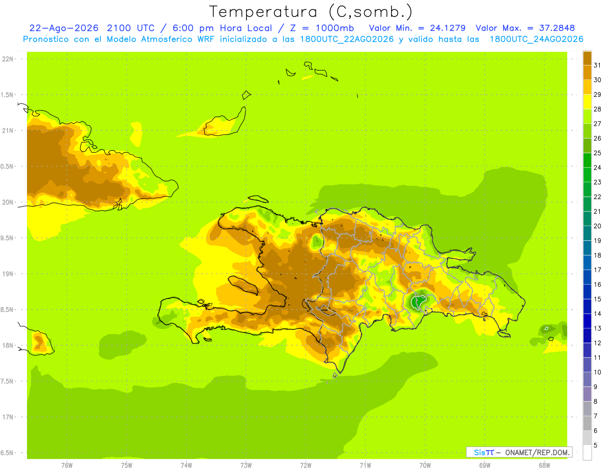The width and height of the screenshot is (611, 472).
Task: Click the color scale label '27'
Action: pyautogui.click(x=597, y=124)
